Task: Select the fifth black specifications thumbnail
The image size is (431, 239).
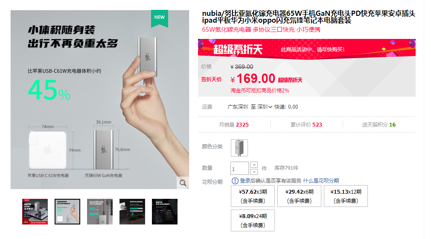Action: (x=165, y=212)
